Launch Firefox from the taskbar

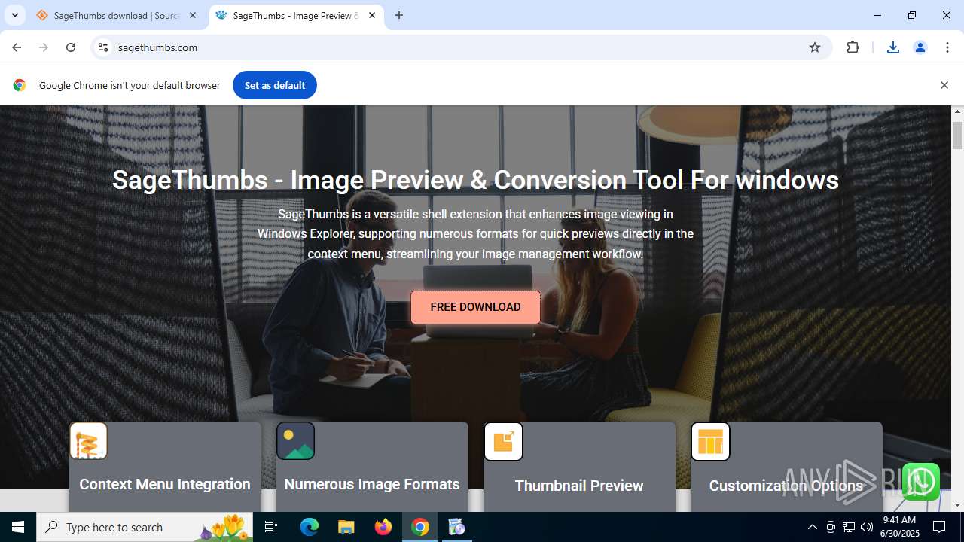(383, 527)
